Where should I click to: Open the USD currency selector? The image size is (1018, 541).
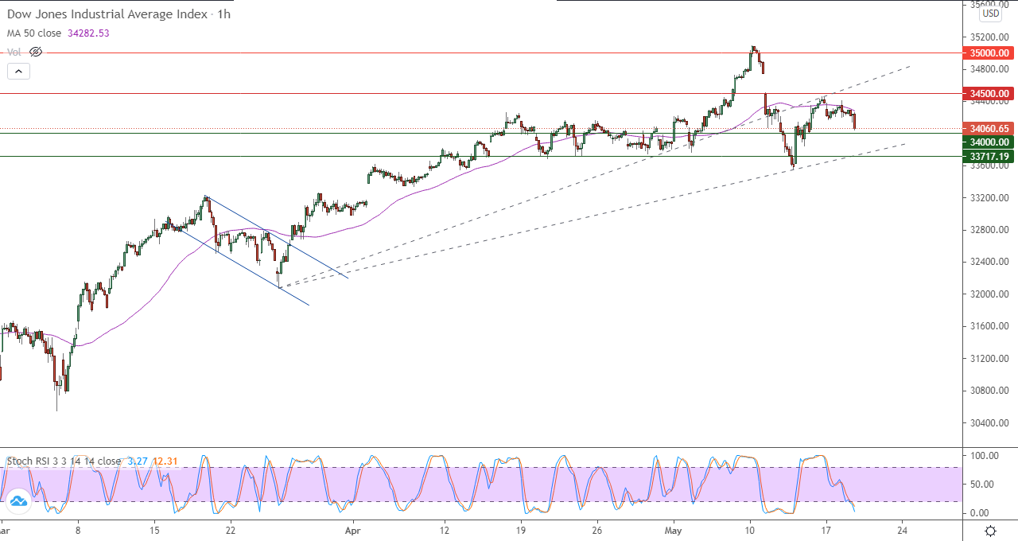(x=990, y=14)
